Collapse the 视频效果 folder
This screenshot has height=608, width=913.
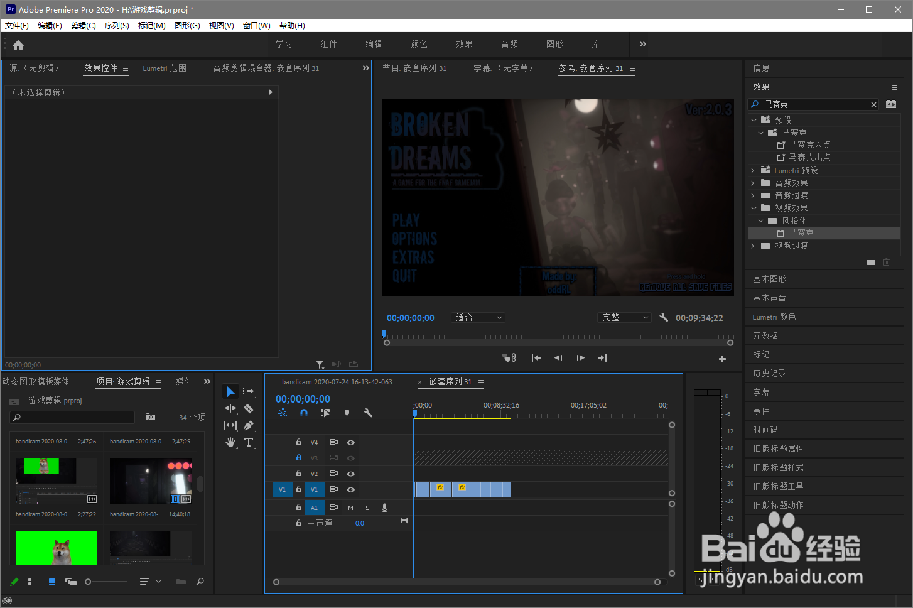click(754, 208)
